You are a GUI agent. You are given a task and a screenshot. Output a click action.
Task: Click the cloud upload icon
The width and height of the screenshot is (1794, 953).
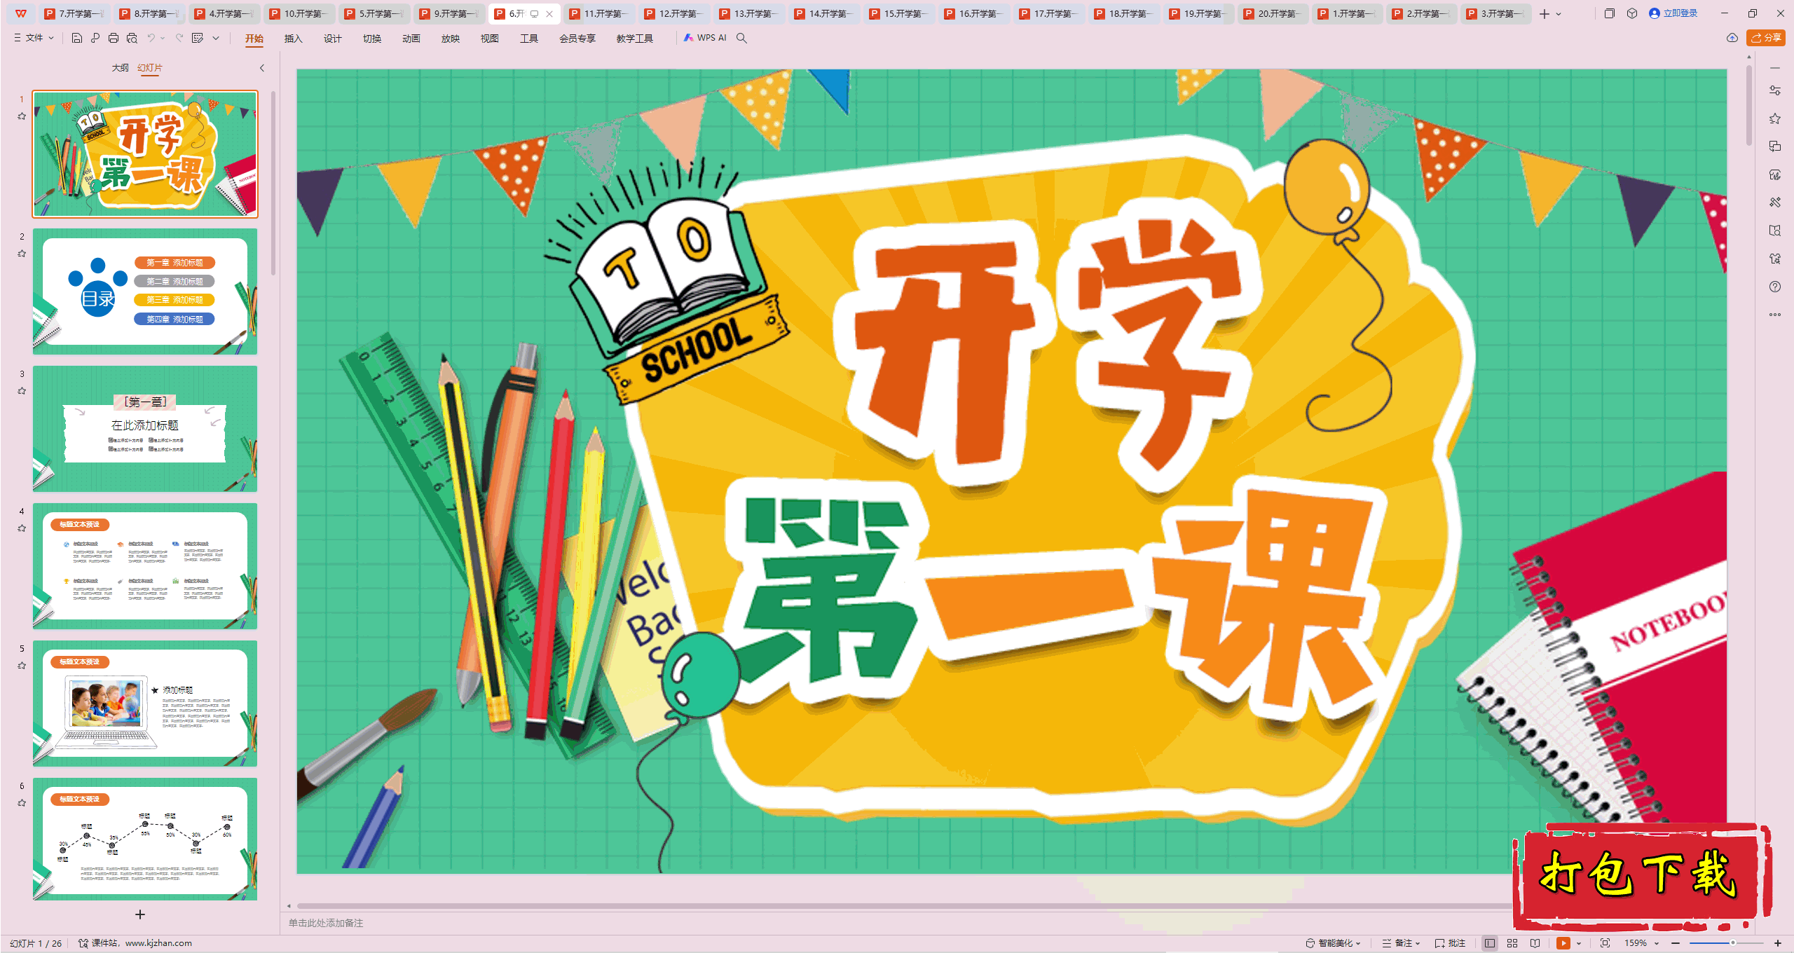point(1732,38)
